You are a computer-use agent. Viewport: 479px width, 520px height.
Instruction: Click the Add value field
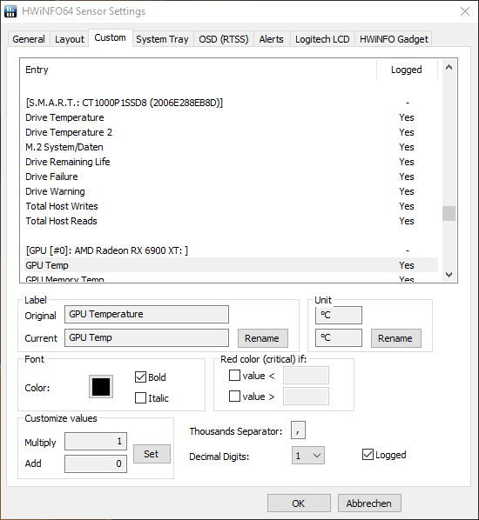(96, 463)
